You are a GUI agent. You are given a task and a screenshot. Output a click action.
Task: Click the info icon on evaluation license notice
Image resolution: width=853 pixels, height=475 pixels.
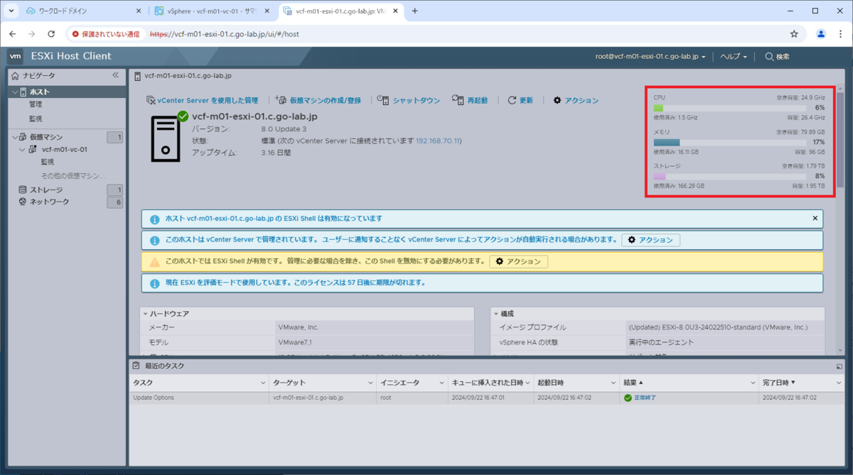point(154,283)
